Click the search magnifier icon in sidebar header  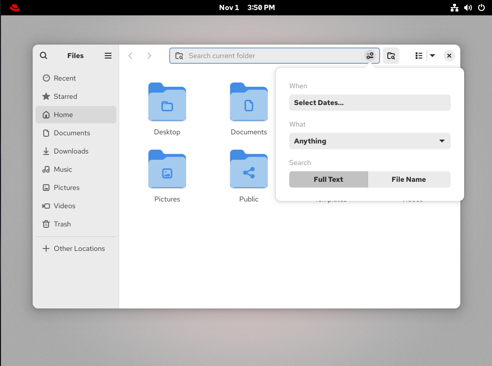44,56
